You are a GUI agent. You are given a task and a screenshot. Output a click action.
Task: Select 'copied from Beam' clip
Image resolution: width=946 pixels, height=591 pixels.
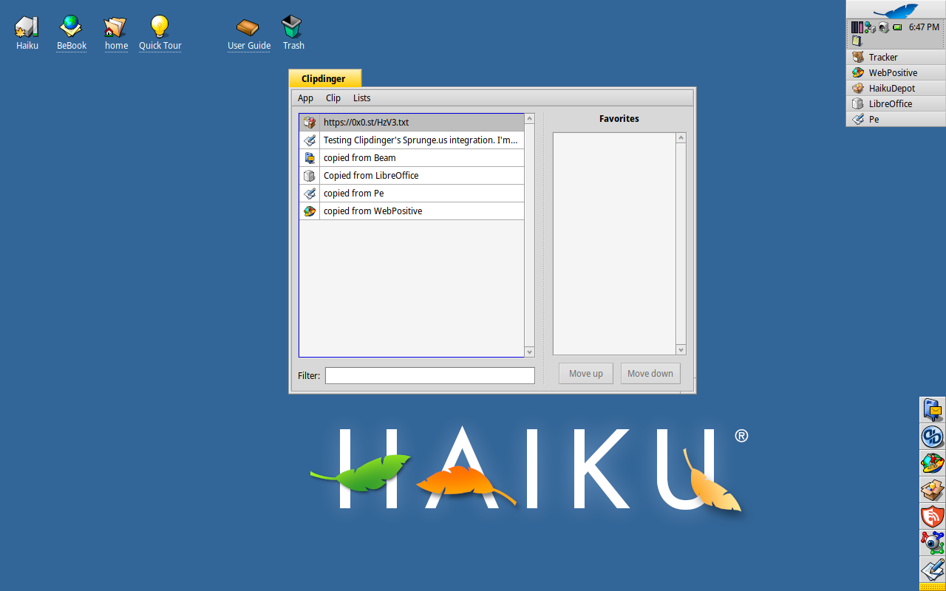pyautogui.click(x=412, y=158)
